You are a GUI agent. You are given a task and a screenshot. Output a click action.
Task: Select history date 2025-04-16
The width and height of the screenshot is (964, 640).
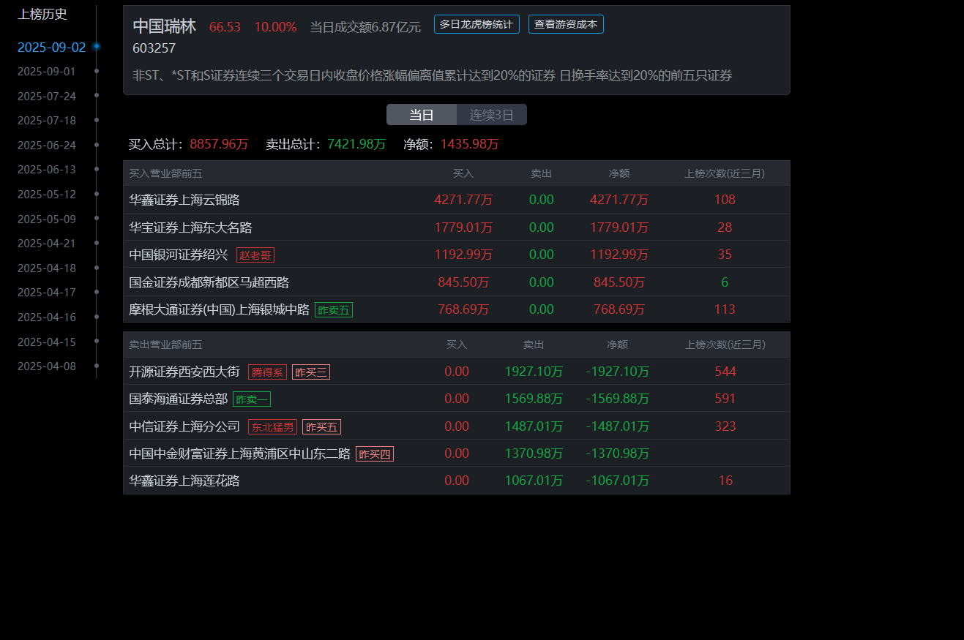coord(46,317)
